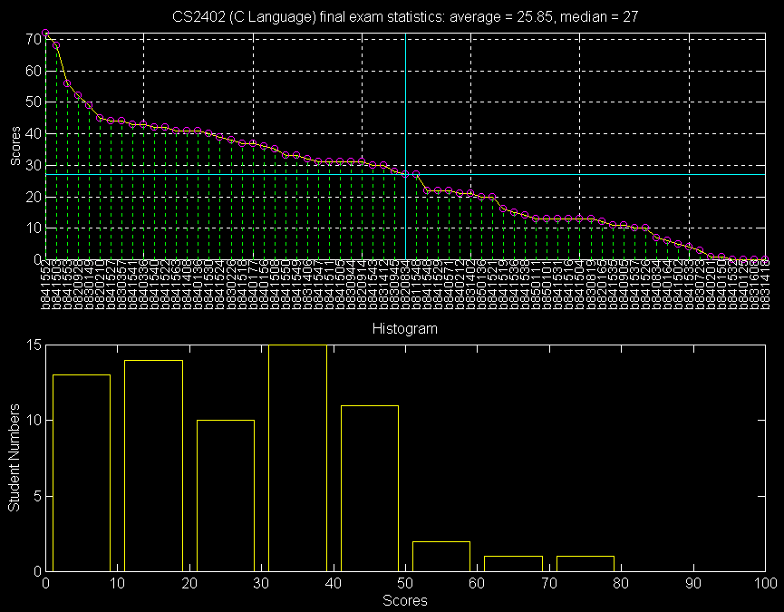This screenshot has height=612, width=784.
Task: Click the histogram bar for scores 20-30
Action: (225, 495)
